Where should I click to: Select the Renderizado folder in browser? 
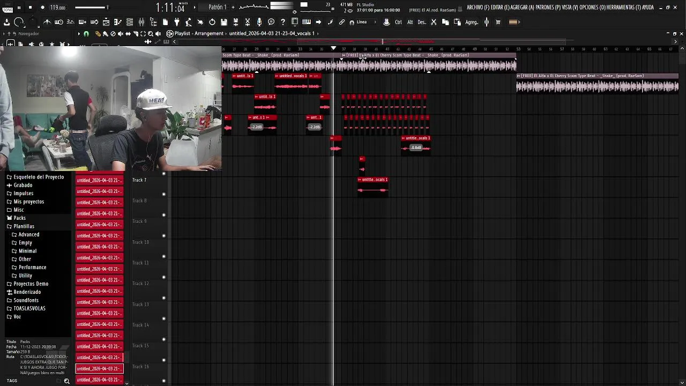coord(27,292)
